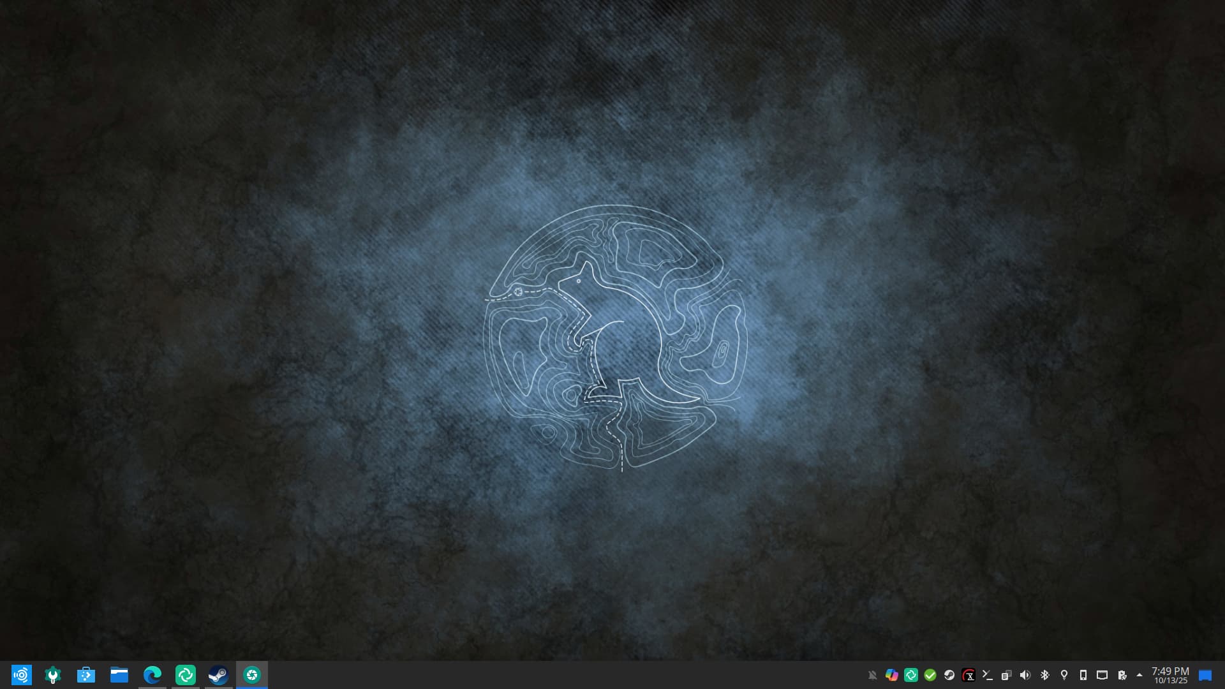
Task: Open the Bluetooth tray menu
Action: click(1044, 675)
